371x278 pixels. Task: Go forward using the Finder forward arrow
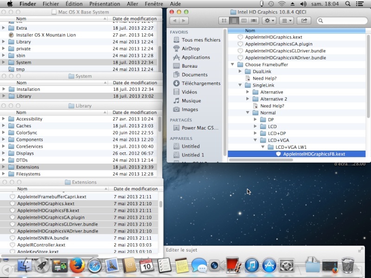pos(184,20)
